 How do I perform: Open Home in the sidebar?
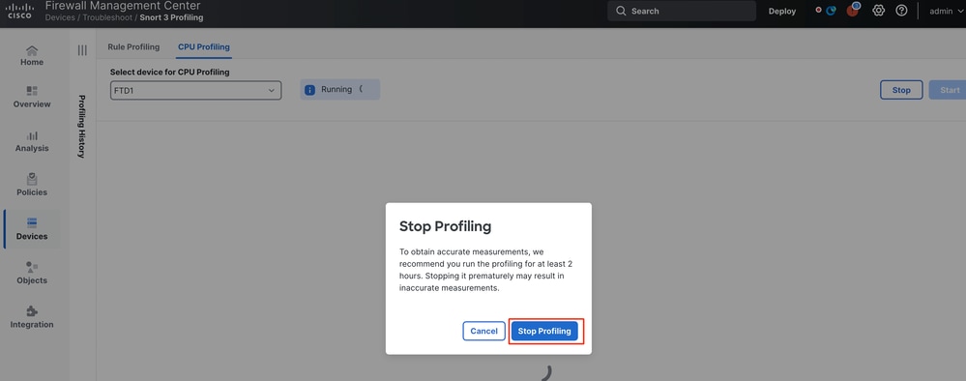pos(31,55)
